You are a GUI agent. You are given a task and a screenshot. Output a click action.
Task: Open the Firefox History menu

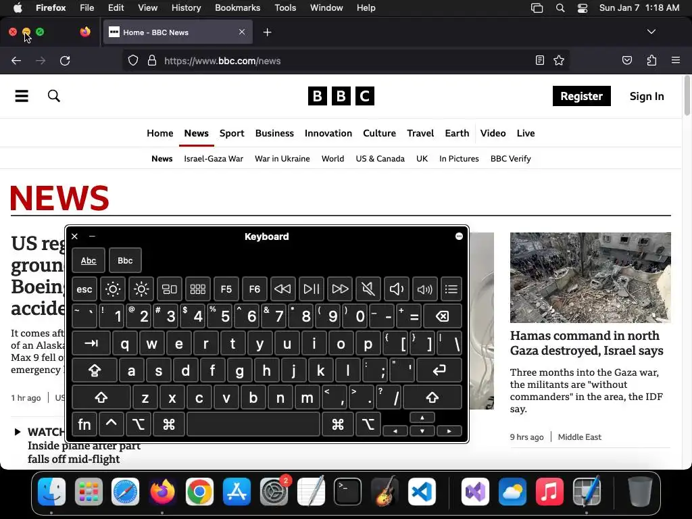186,7
